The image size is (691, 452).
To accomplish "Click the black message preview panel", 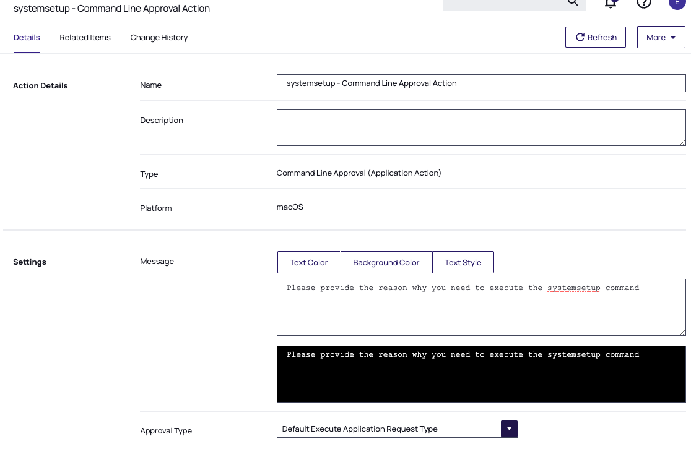I will [x=480, y=377].
